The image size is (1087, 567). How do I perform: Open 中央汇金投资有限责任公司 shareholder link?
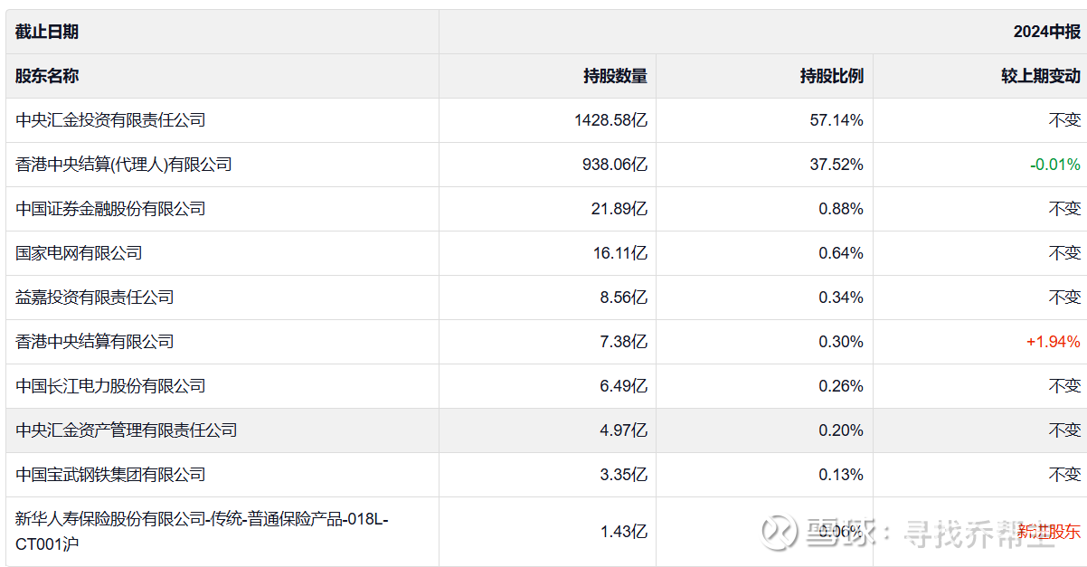[x=110, y=120]
